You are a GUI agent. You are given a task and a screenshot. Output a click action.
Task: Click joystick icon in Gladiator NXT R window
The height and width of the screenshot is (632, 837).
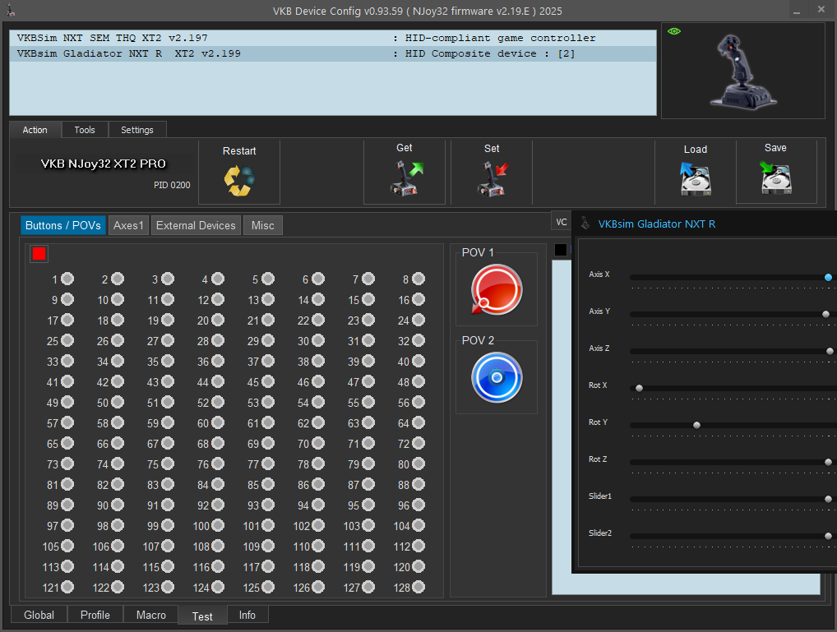585,224
